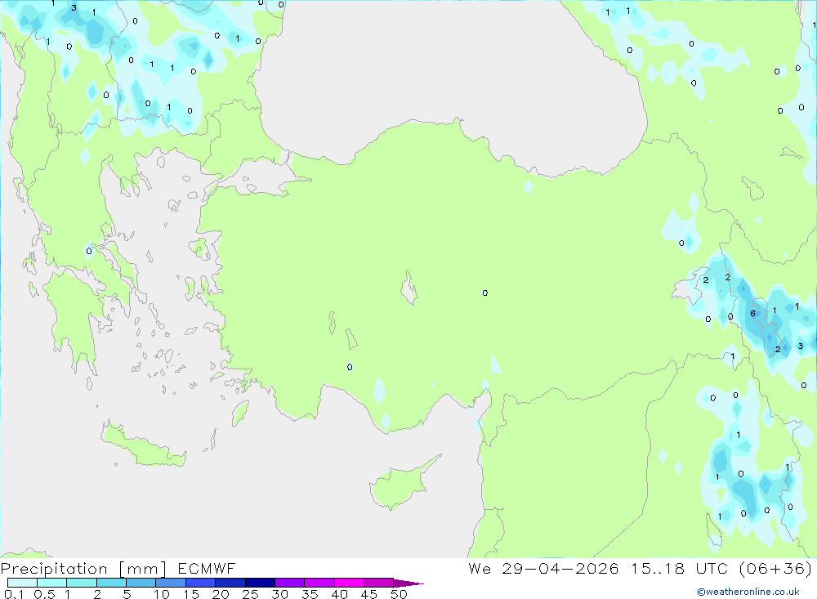817x599 pixels.
Task: Select the 30–35 mm legend color box
Action: coord(289,583)
